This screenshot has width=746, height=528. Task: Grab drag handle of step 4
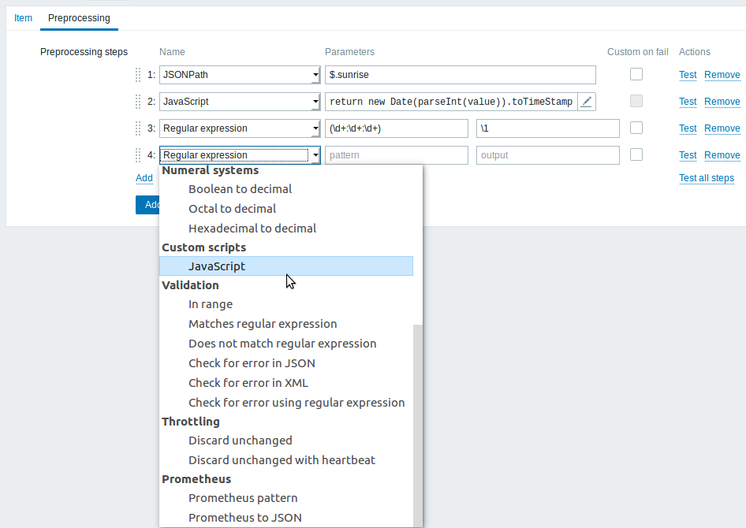[x=138, y=155]
